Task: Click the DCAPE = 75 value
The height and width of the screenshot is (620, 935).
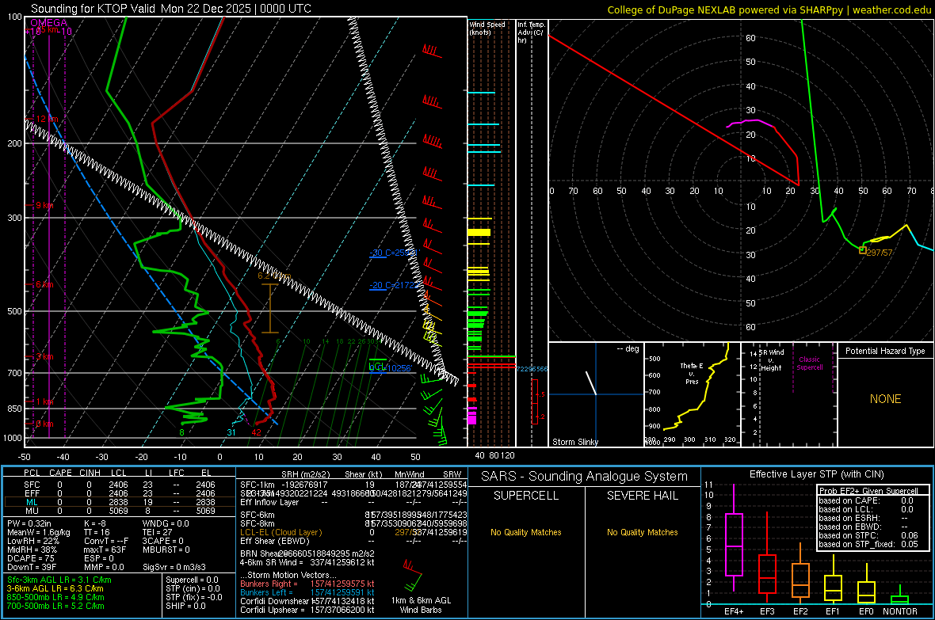Action: click(x=31, y=558)
